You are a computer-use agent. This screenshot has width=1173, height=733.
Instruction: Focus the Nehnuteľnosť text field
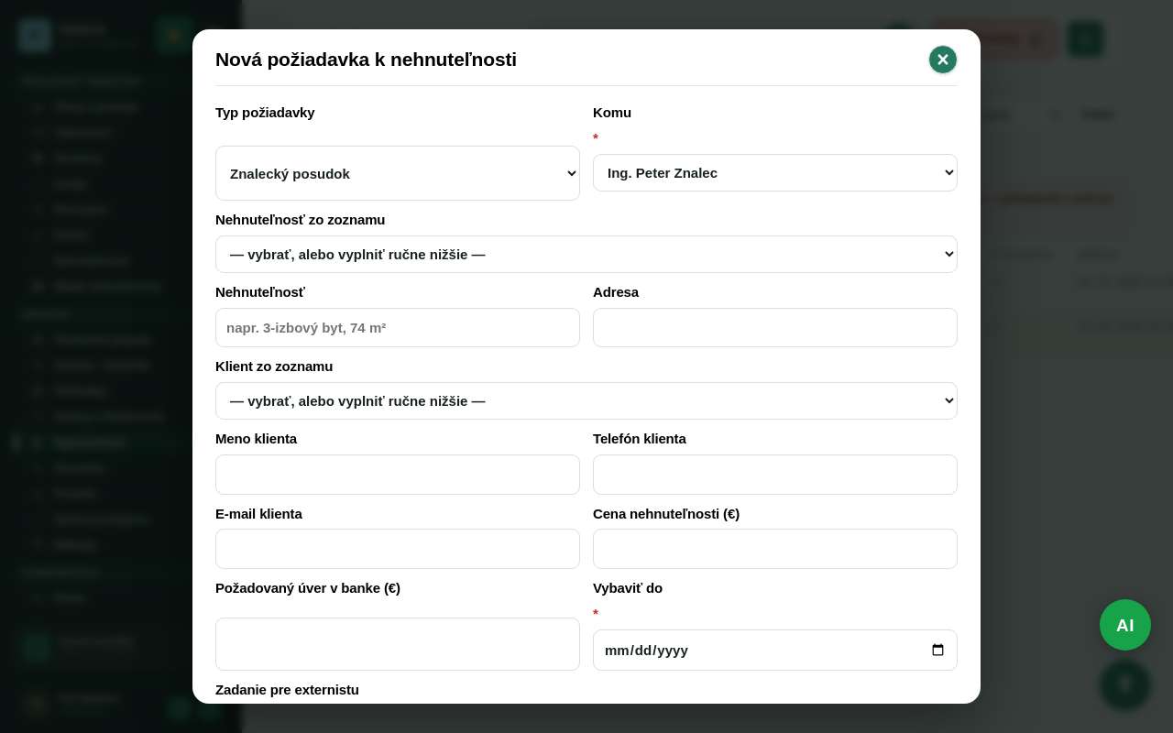click(398, 327)
